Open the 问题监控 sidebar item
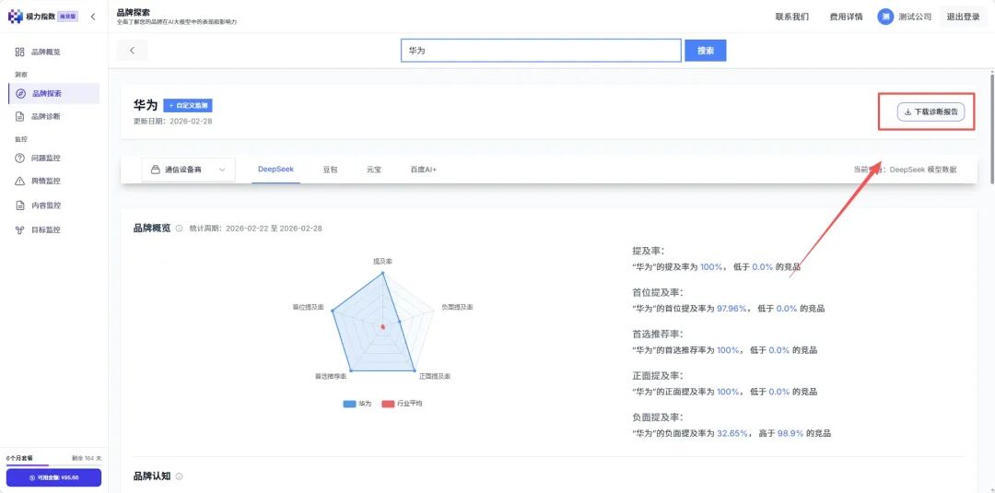 coord(53,158)
